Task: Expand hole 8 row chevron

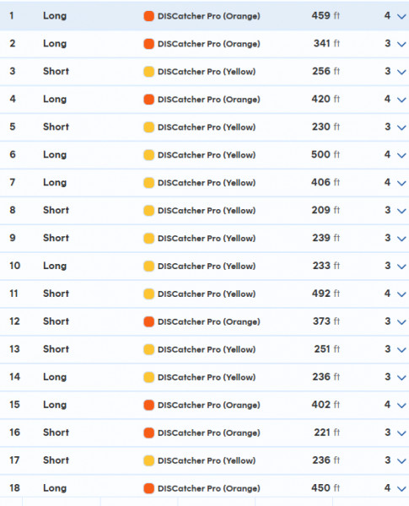Action: [x=401, y=211]
